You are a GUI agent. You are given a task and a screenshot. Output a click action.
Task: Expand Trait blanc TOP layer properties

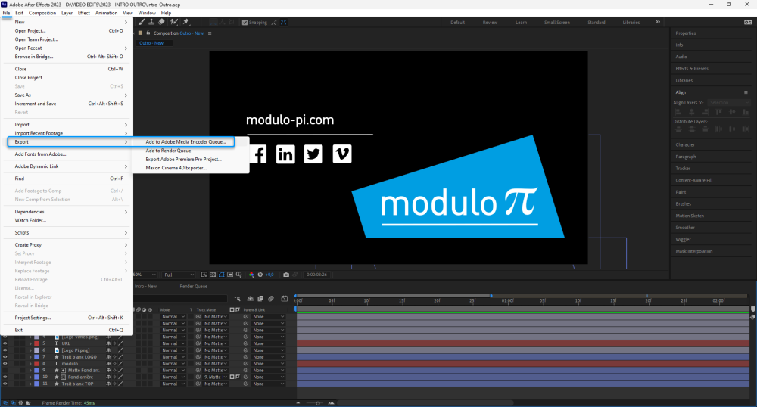[30, 384]
